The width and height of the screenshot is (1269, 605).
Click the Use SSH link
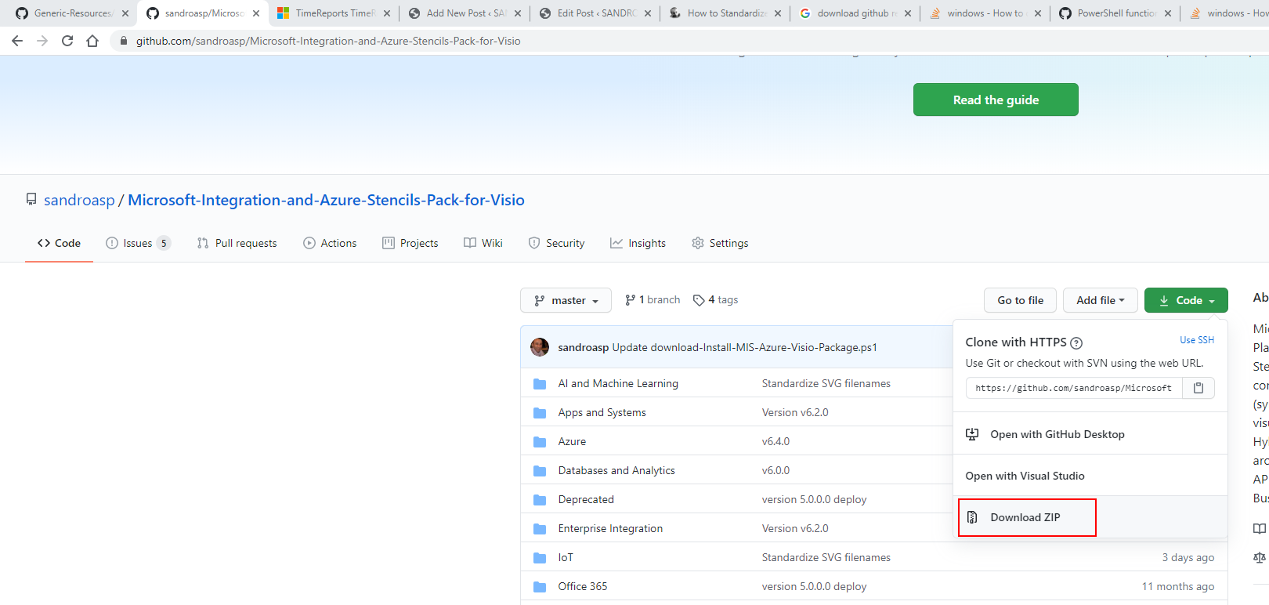1197,340
